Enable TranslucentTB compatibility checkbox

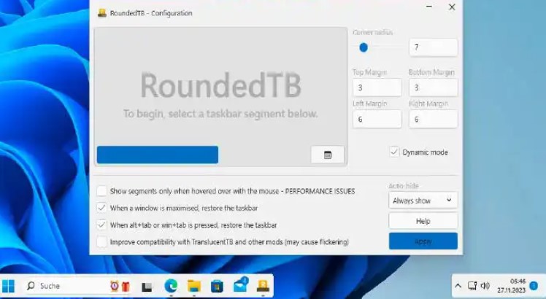coord(101,241)
